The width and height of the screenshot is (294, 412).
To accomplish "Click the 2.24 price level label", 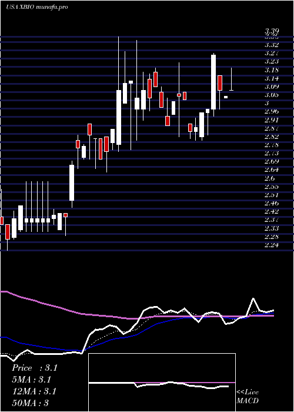I will 272,245.
